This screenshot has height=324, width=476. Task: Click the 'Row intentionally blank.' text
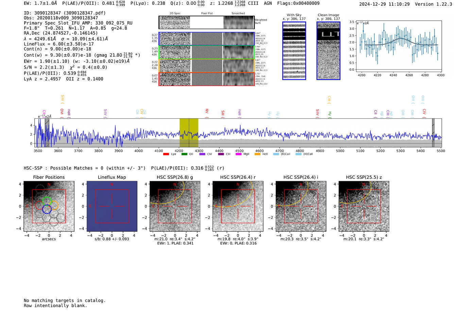(x=55, y=306)
